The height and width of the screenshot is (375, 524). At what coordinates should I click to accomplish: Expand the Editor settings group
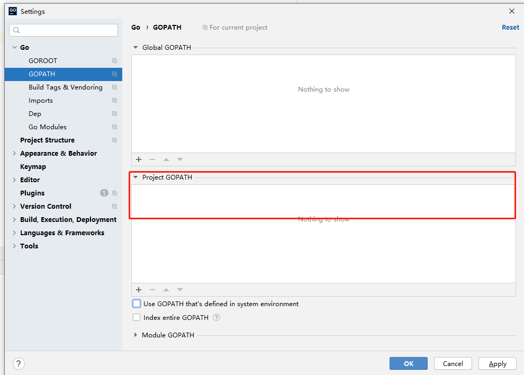click(14, 180)
